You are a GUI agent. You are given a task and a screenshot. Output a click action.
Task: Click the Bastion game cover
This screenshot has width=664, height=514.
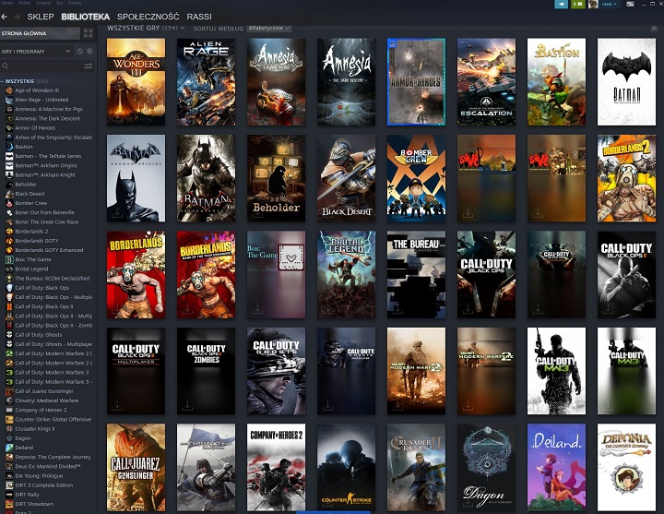point(556,81)
